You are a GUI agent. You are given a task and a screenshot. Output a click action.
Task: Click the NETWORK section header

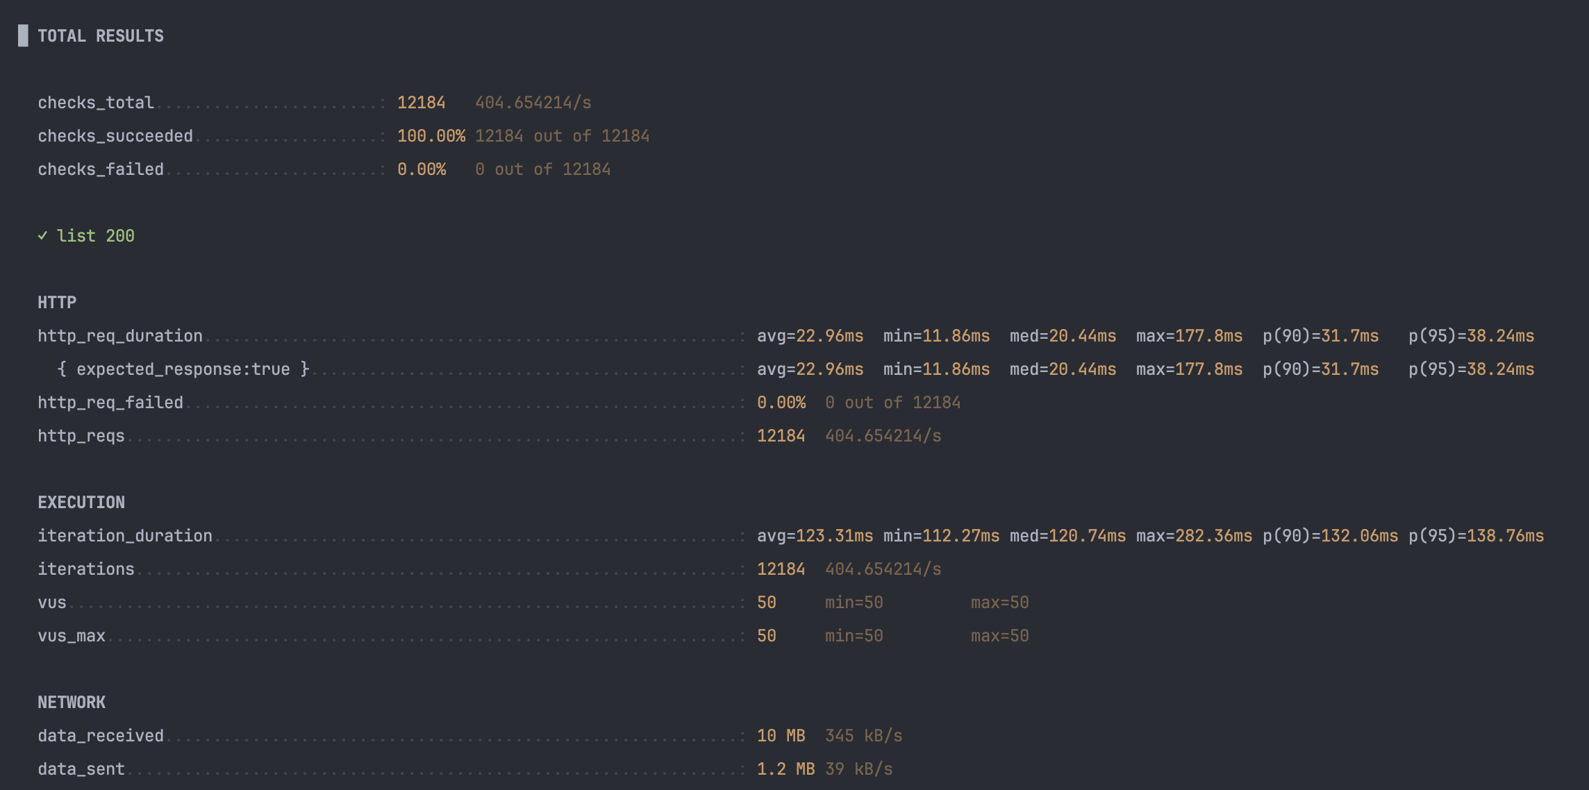72,703
